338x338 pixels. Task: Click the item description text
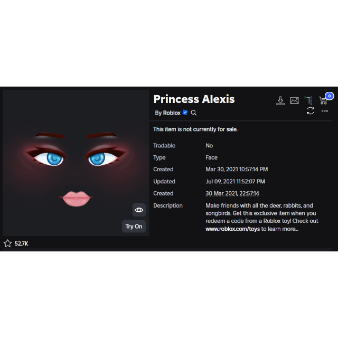(262, 217)
